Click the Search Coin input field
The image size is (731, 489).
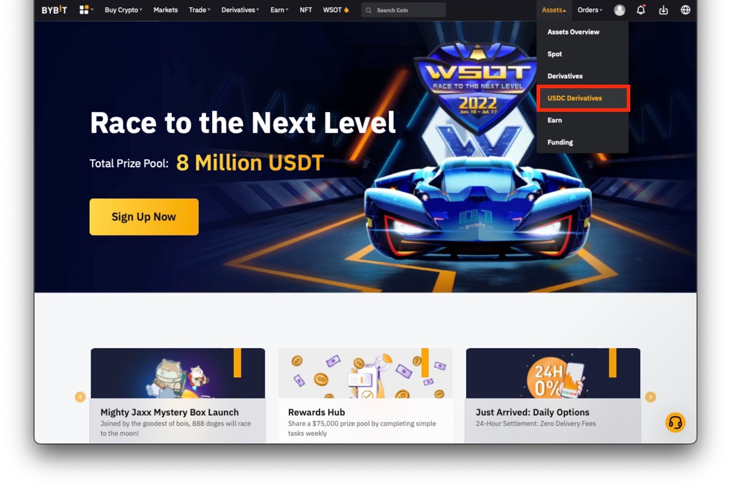click(x=403, y=10)
